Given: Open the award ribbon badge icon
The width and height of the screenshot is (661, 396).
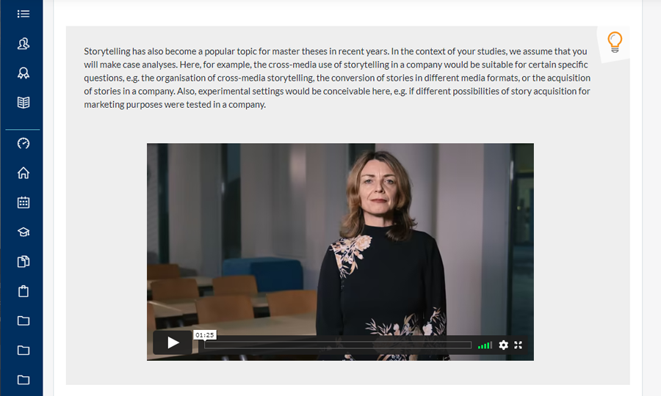Looking at the screenshot, I should pyautogui.click(x=24, y=73).
